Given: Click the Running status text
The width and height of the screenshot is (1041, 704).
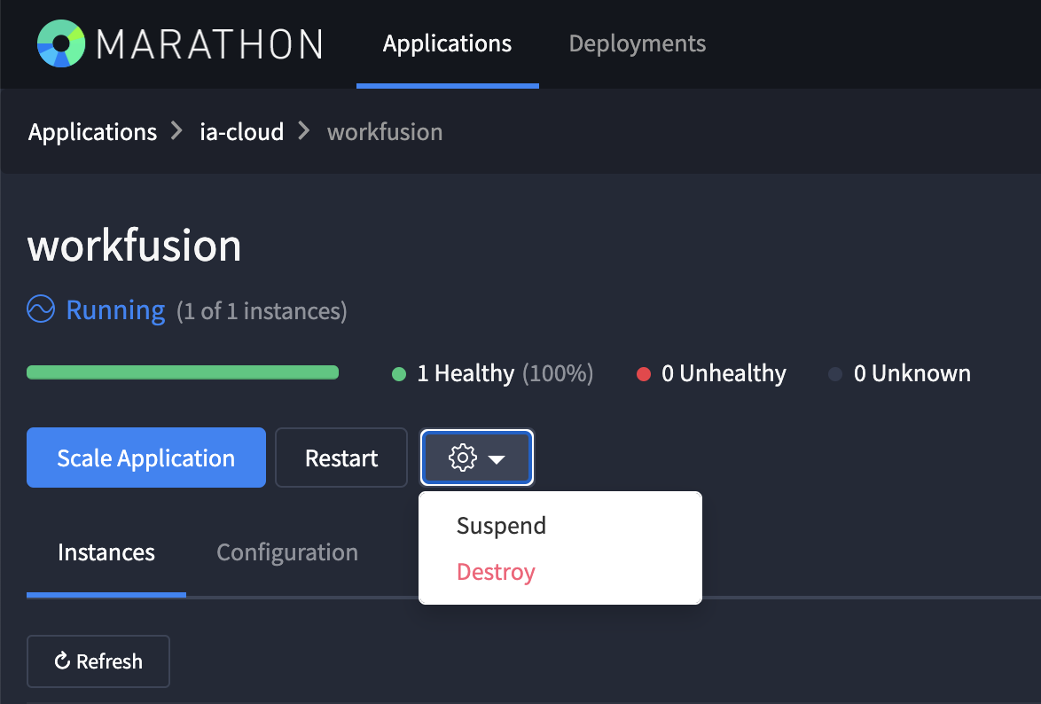Looking at the screenshot, I should pos(115,310).
